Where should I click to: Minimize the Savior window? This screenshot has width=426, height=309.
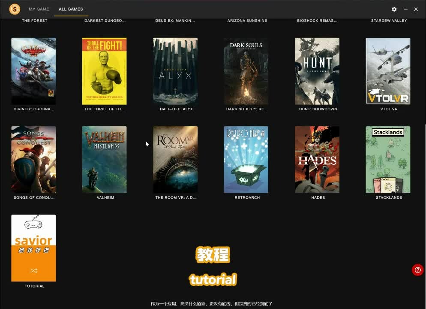pos(405,9)
